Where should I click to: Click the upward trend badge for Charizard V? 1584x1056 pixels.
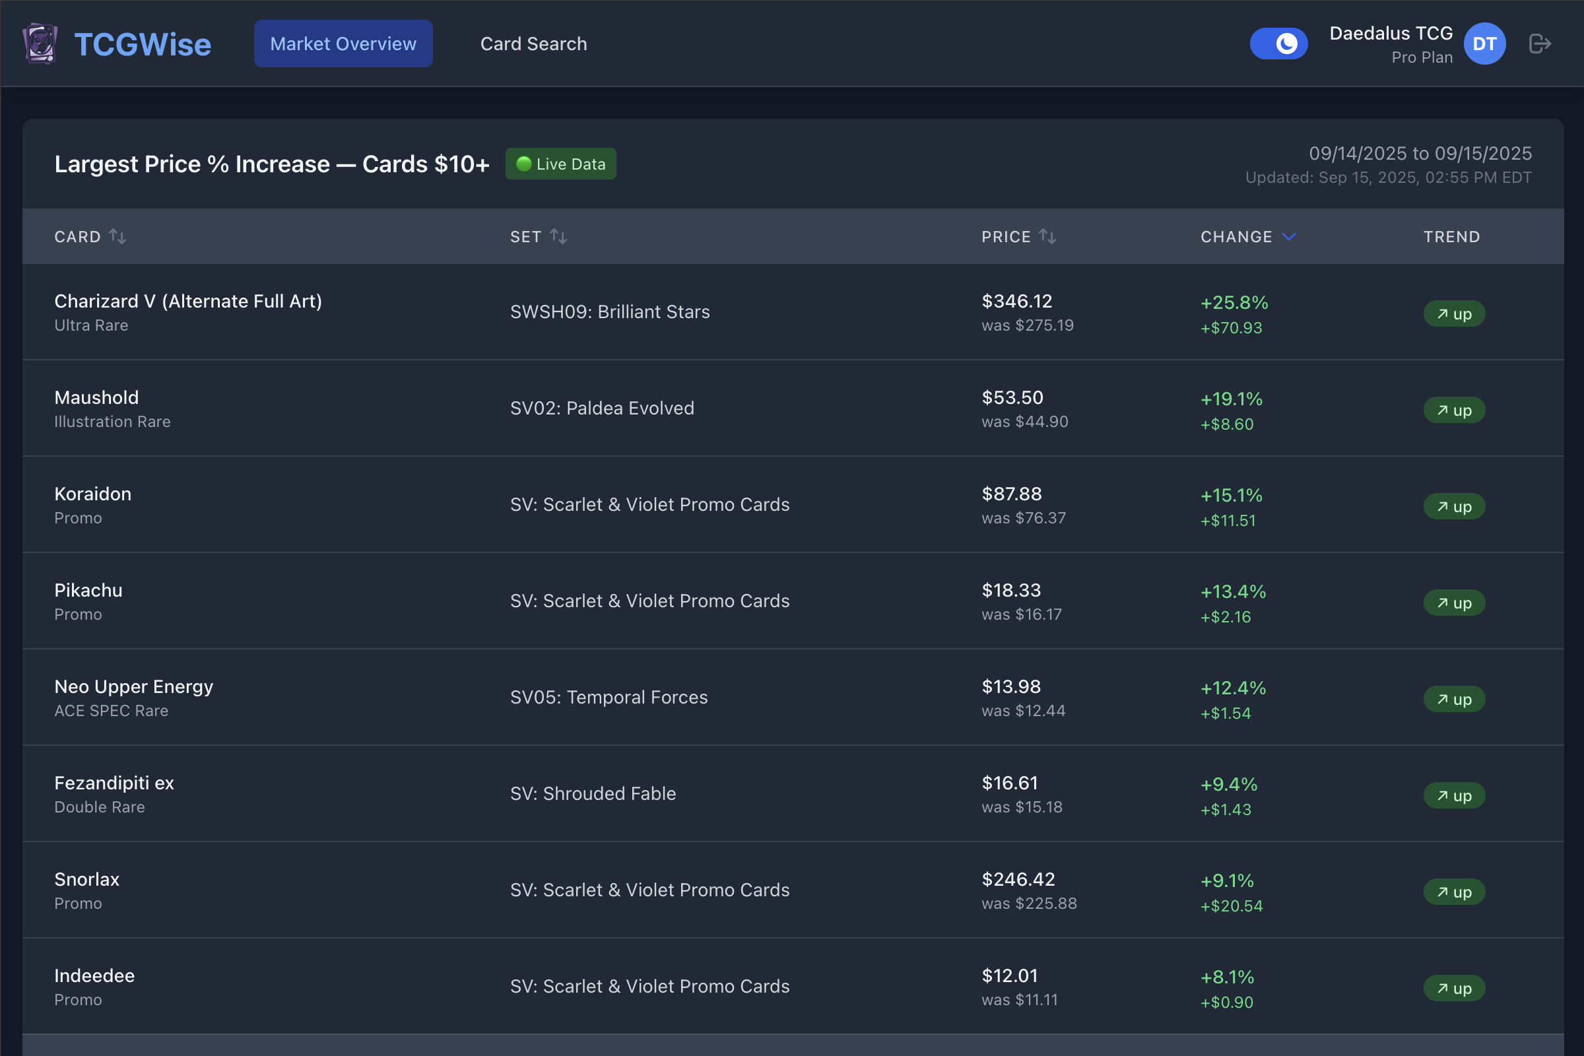pyautogui.click(x=1453, y=313)
